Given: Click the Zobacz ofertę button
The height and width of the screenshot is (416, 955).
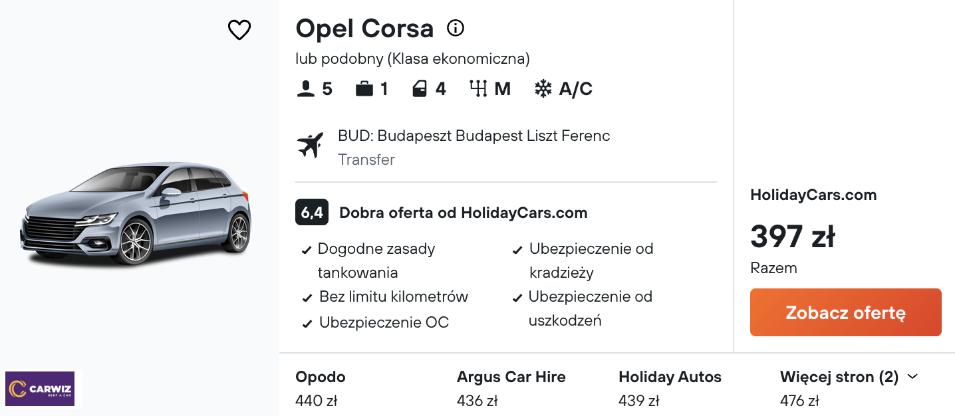Looking at the screenshot, I should point(846,312).
